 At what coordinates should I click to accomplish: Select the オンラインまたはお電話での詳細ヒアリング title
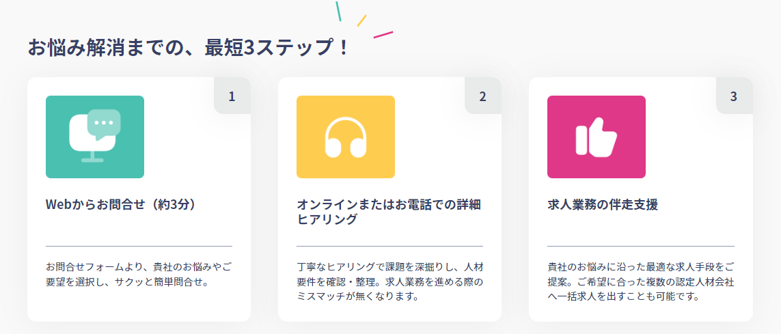click(389, 212)
